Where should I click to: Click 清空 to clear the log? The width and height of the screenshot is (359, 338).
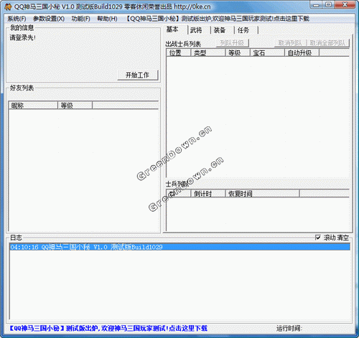pyautogui.click(x=343, y=238)
